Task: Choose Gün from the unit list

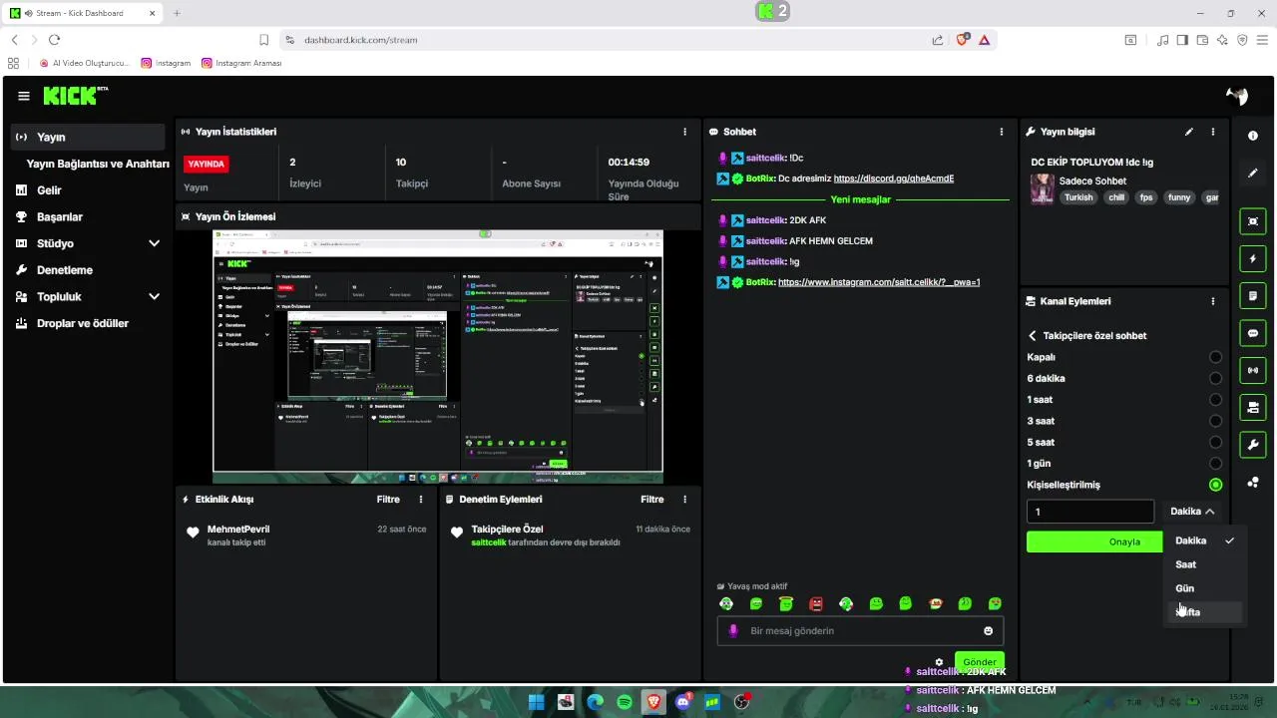Action: tap(1205, 588)
